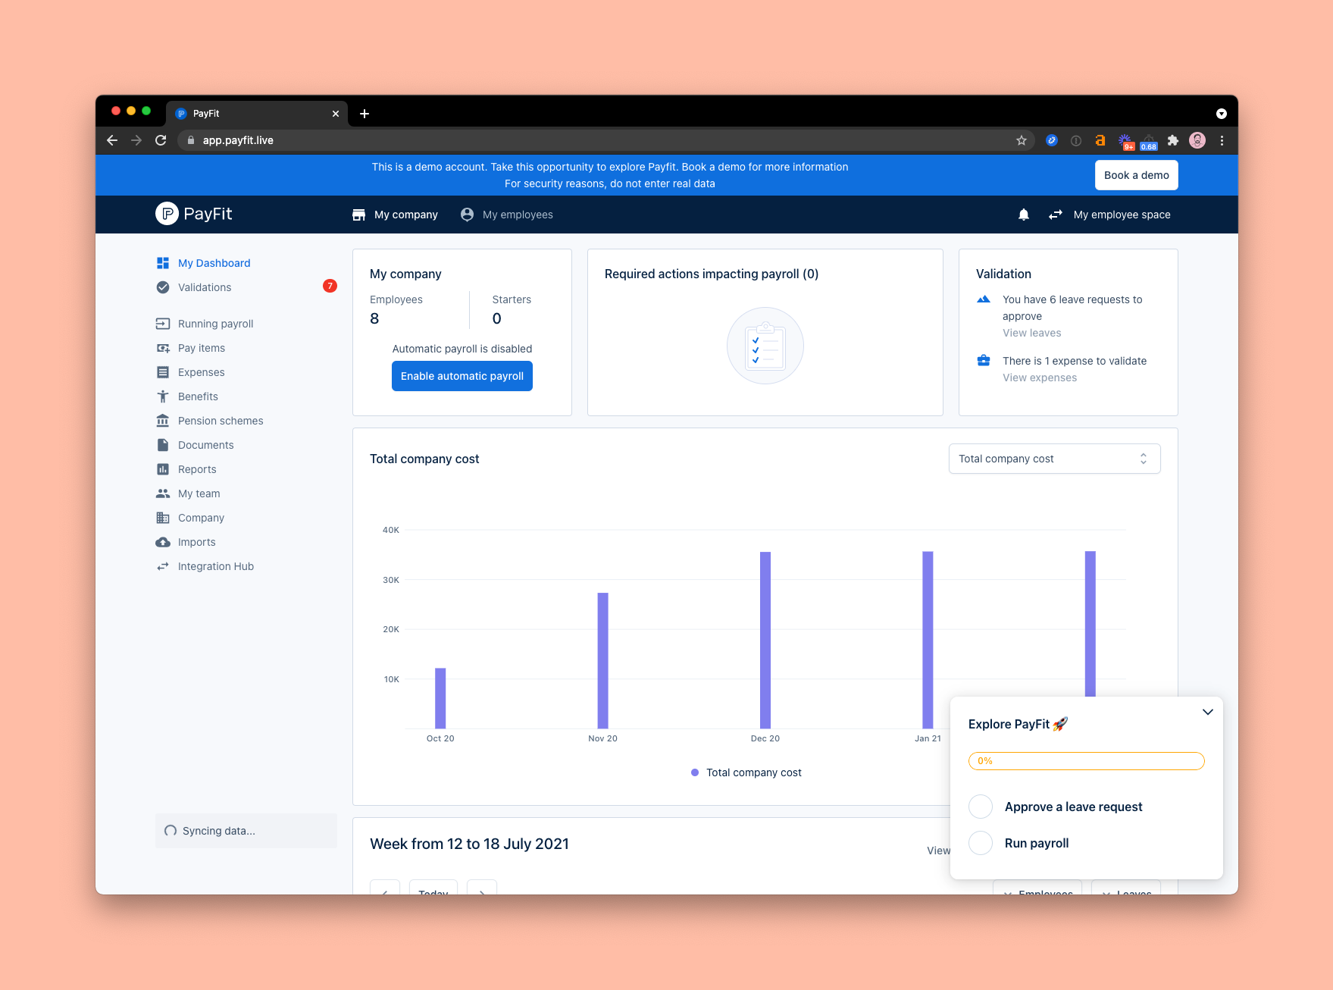
Task: Click the Expenses sidebar icon
Action: pyautogui.click(x=163, y=372)
